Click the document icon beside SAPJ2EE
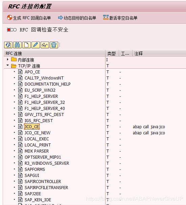 pyautogui.click(x=20, y=193)
